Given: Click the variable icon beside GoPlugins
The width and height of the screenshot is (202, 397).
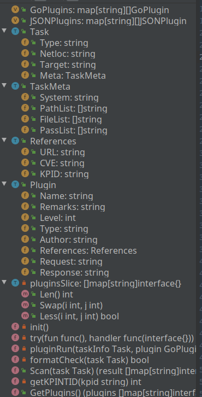Looking at the screenshot, I should coord(15,10).
